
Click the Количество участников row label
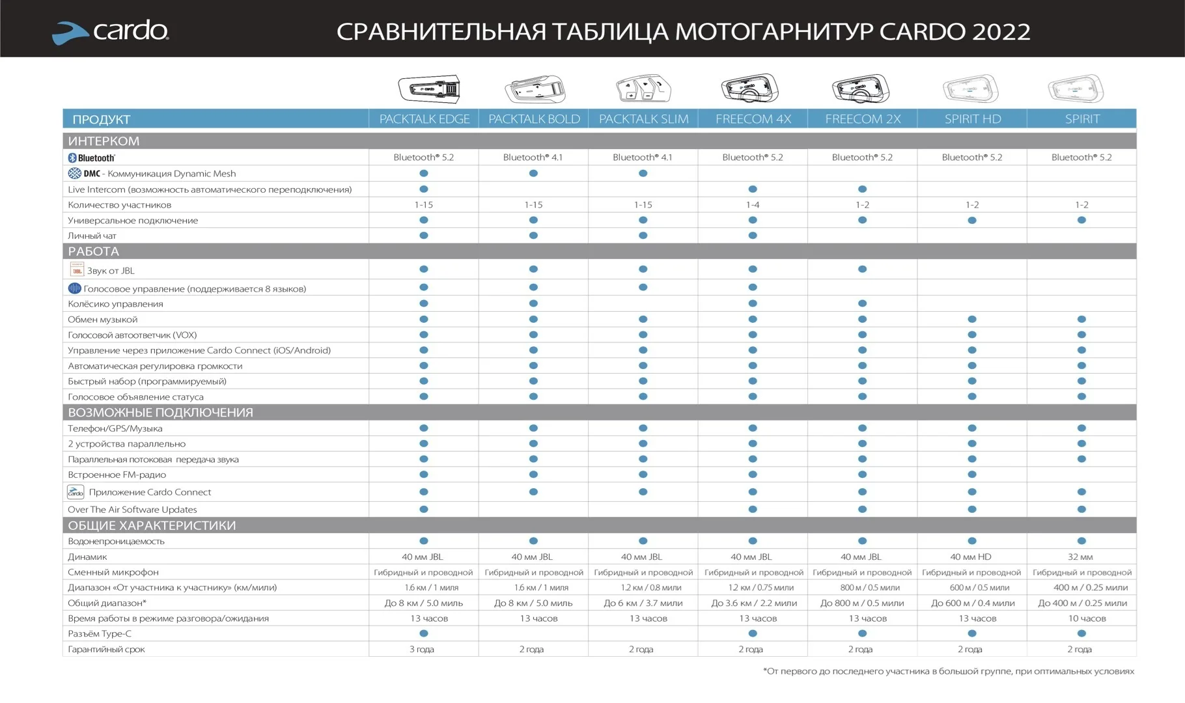click(x=120, y=205)
